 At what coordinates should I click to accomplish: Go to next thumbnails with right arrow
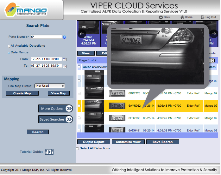tap(214, 34)
